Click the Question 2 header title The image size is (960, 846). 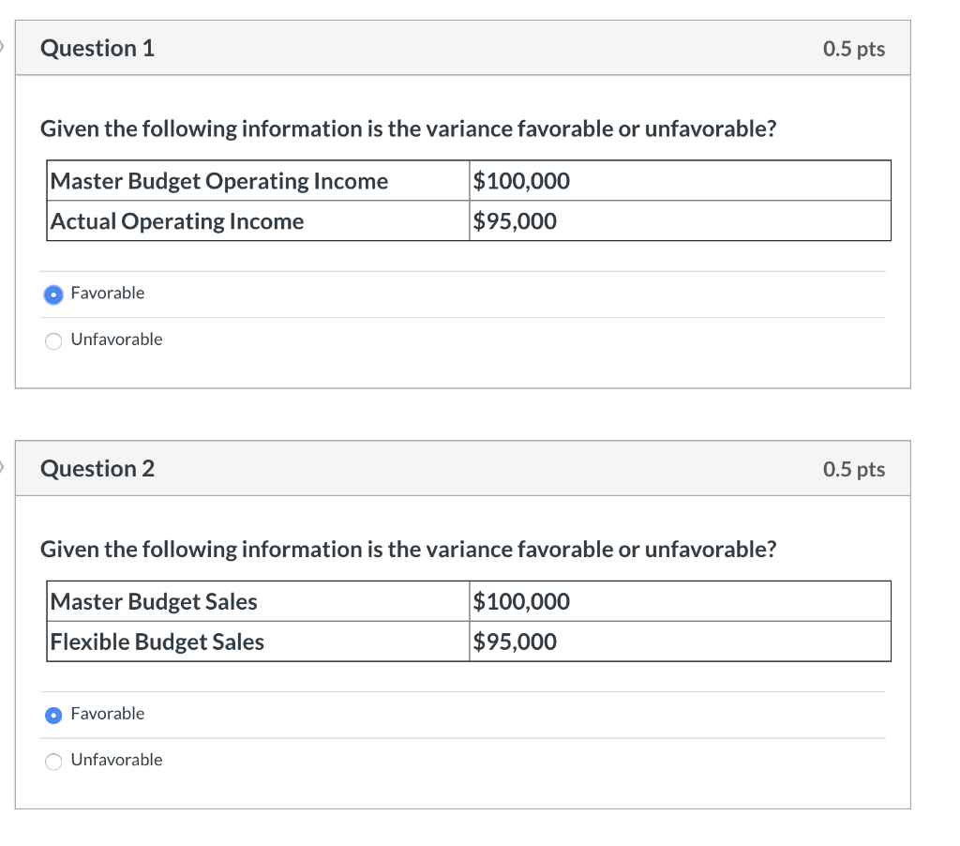[x=97, y=469]
